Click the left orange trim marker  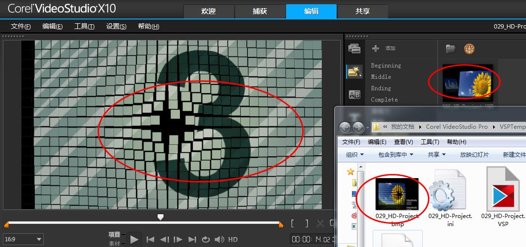click(6, 225)
